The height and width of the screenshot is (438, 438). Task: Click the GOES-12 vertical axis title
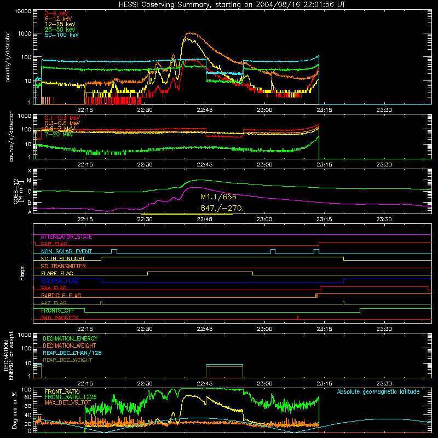pyautogui.click(x=19, y=192)
